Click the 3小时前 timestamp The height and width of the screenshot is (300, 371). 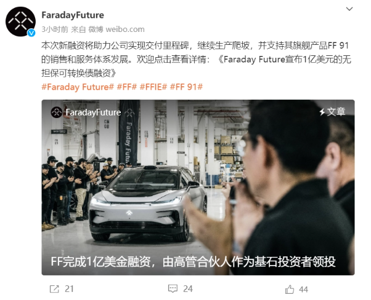[55, 30]
